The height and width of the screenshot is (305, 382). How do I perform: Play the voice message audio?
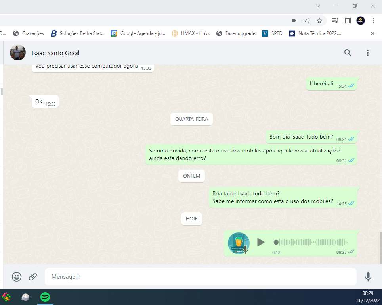260,242
